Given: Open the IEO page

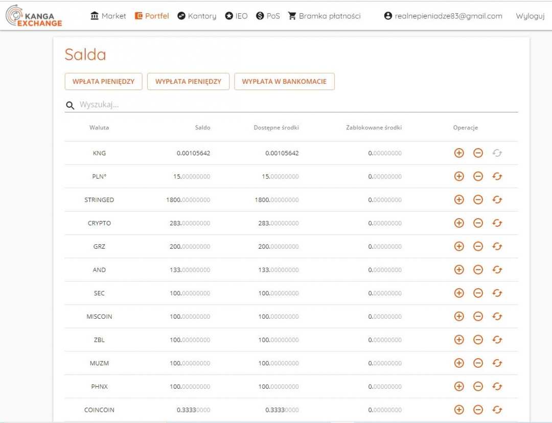Looking at the screenshot, I should coord(236,16).
